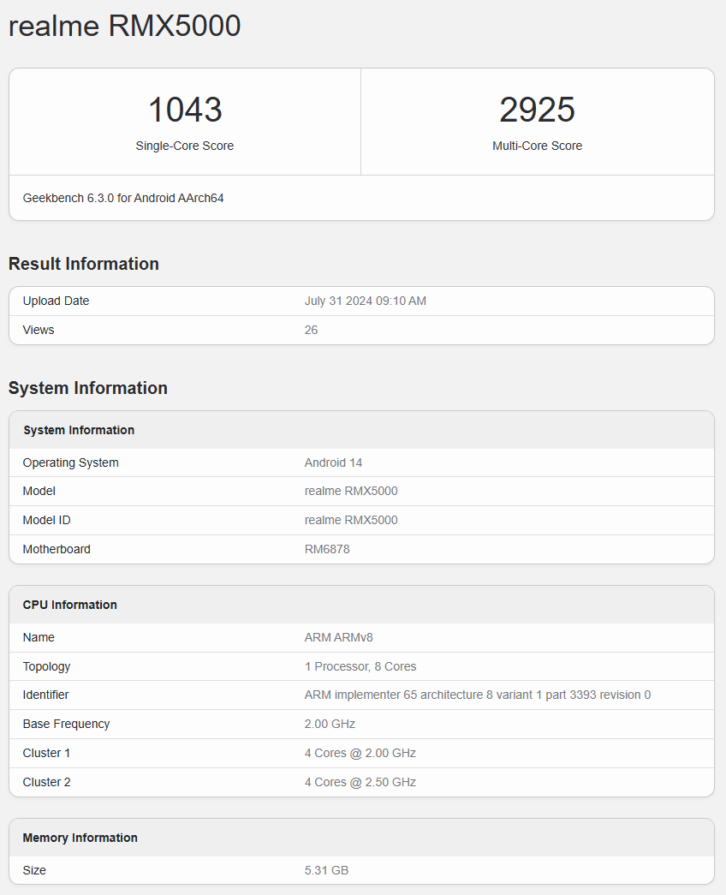Click the Memory Information panel header
Viewport: 726px width, 895px height.
coord(80,838)
